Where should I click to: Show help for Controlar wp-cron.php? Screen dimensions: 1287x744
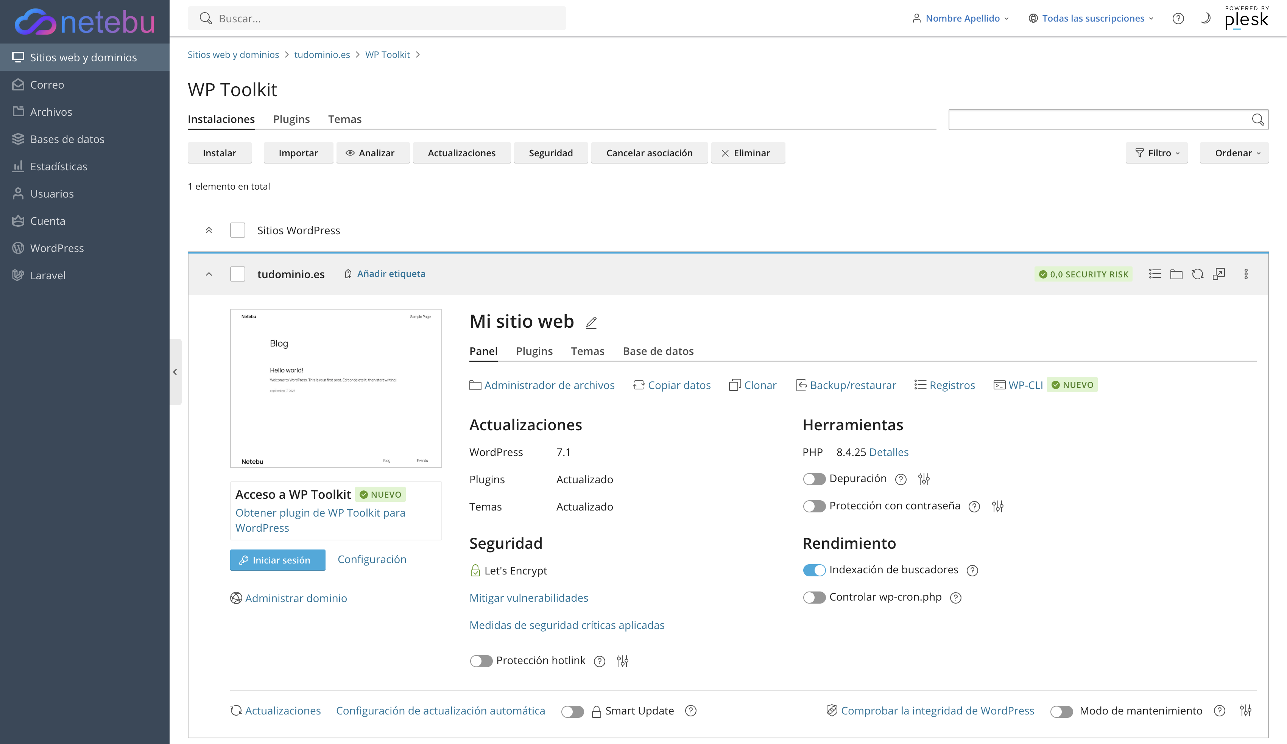(x=955, y=598)
